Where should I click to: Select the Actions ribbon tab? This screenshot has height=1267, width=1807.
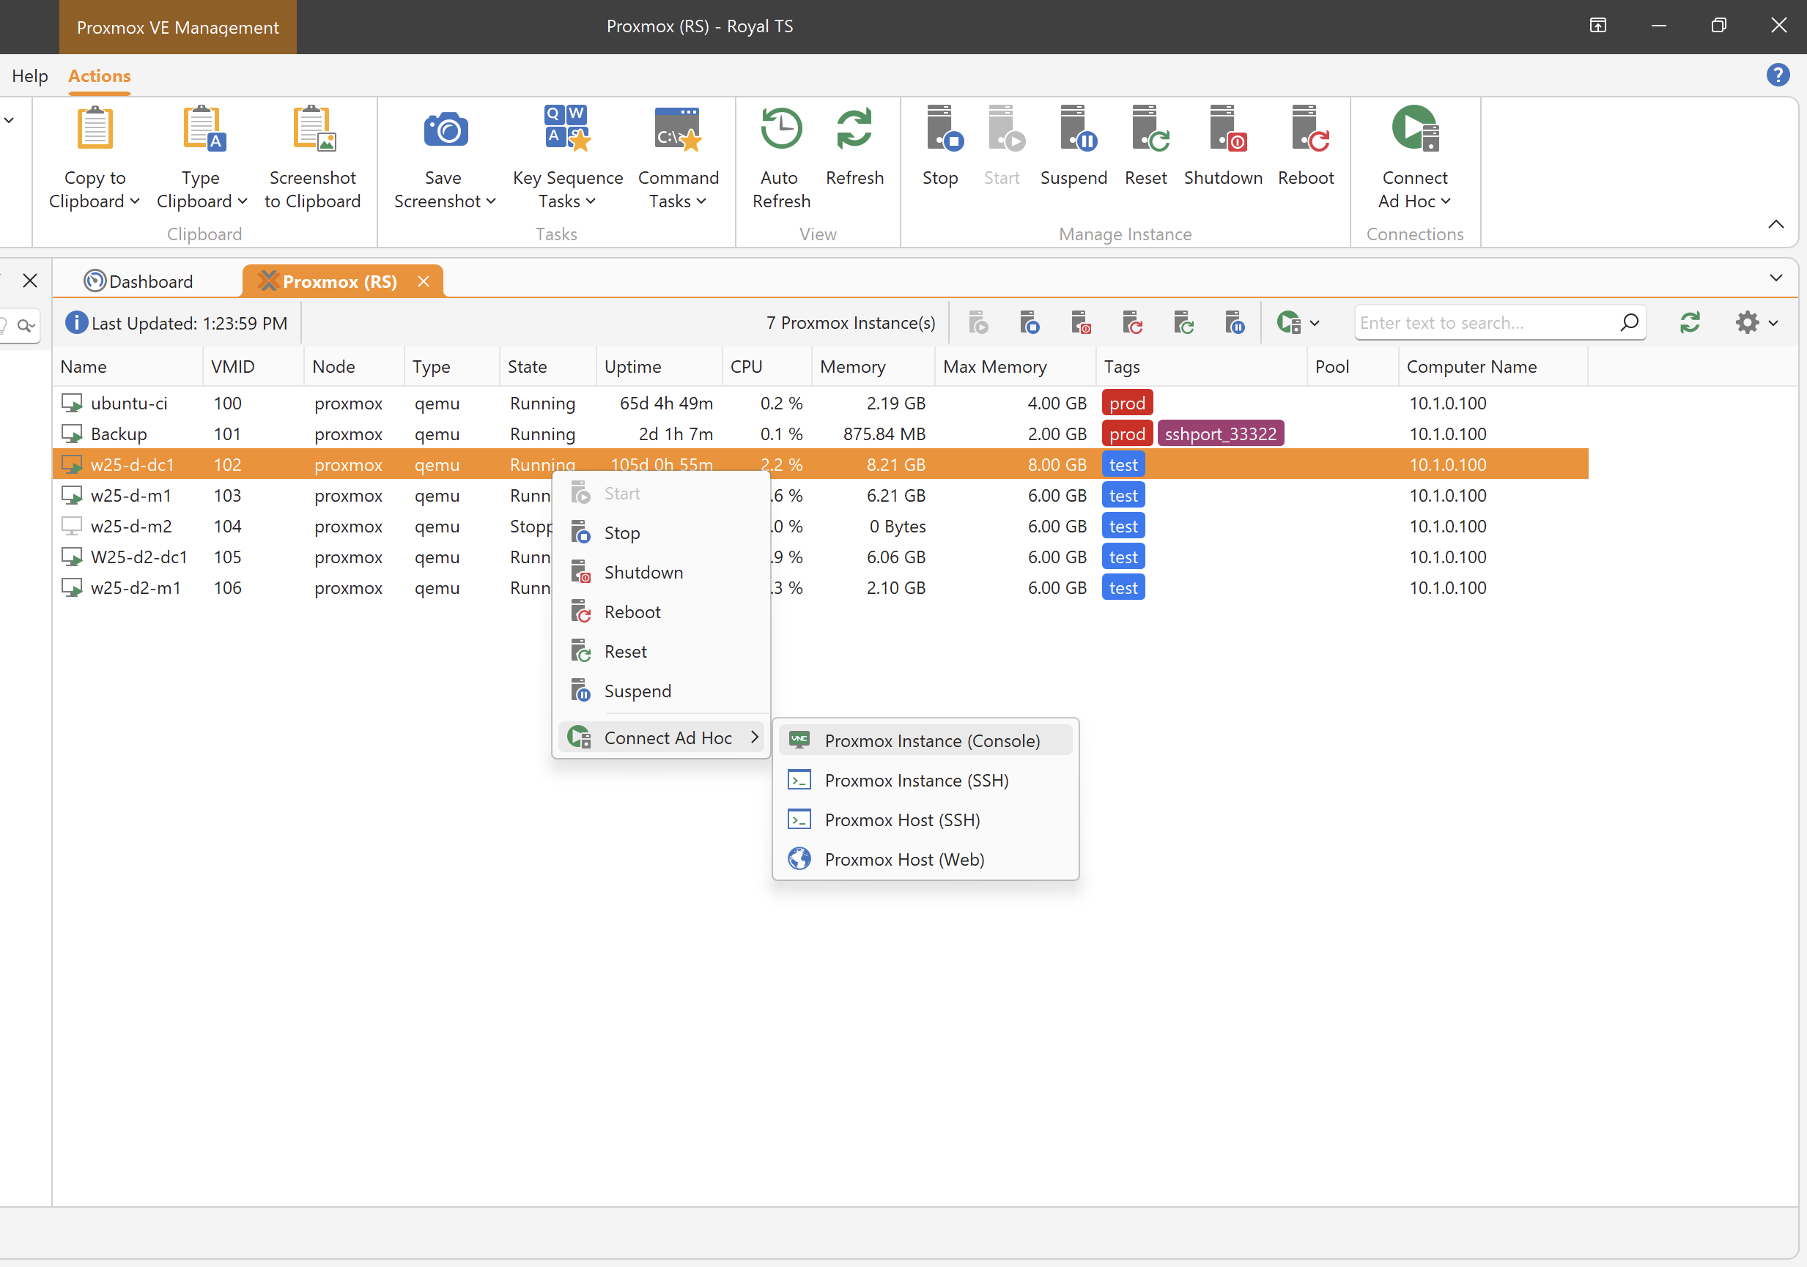coord(99,75)
